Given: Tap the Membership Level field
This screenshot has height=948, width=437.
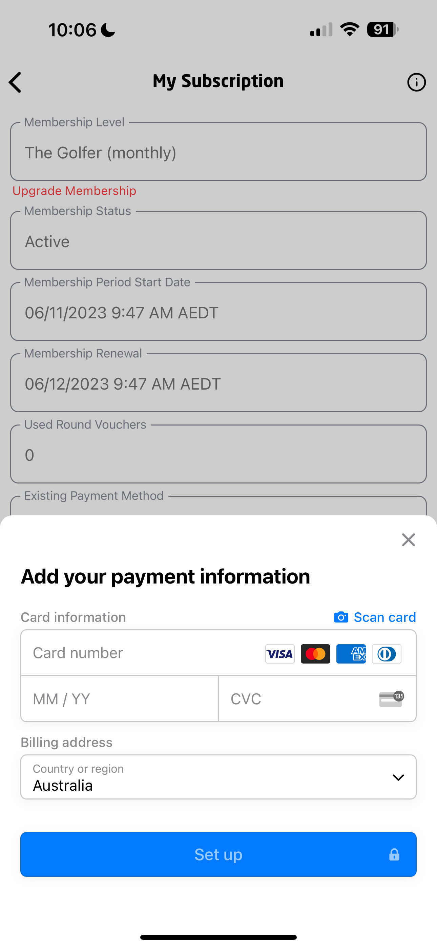Looking at the screenshot, I should pos(218,152).
